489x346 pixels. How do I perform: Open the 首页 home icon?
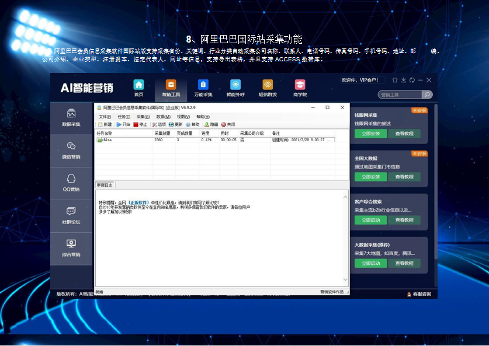point(138,85)
